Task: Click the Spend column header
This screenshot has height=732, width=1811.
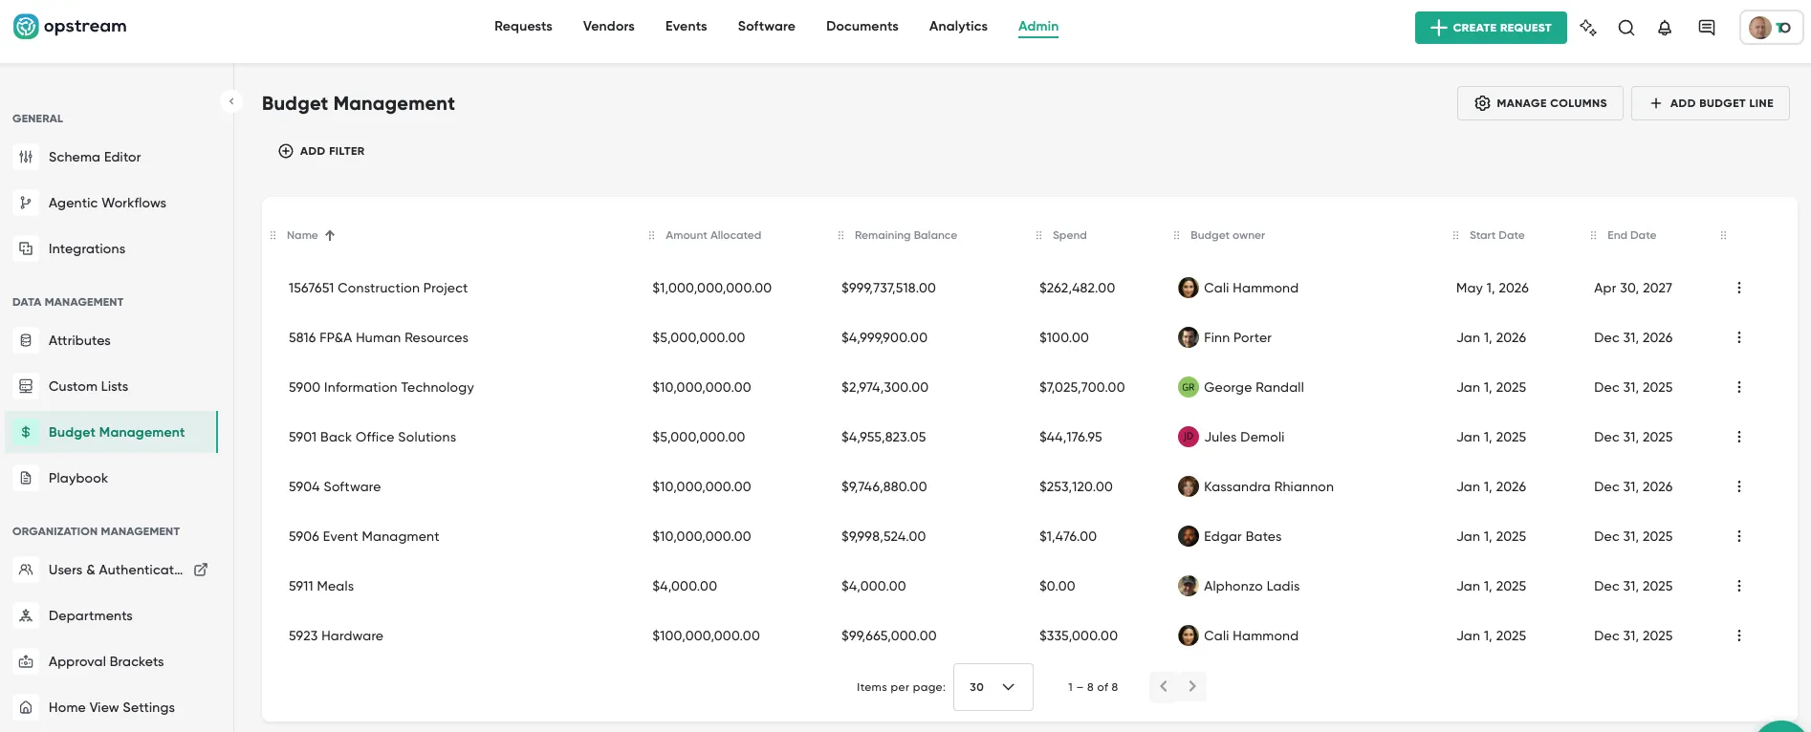Action: point(1070,235)
